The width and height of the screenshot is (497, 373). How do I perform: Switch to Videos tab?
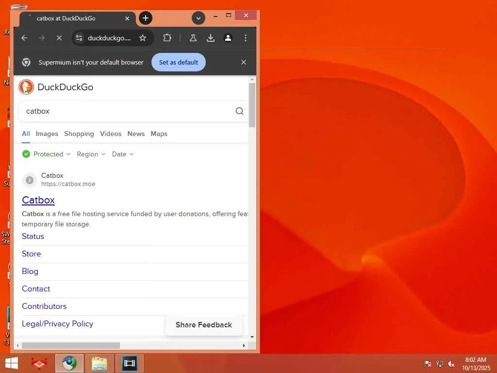(x=111, y=134)
